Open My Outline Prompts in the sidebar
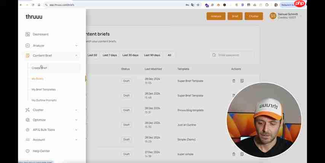Viewport: 325px width, 163px height. pyautogui.click(x=44, y=100)
